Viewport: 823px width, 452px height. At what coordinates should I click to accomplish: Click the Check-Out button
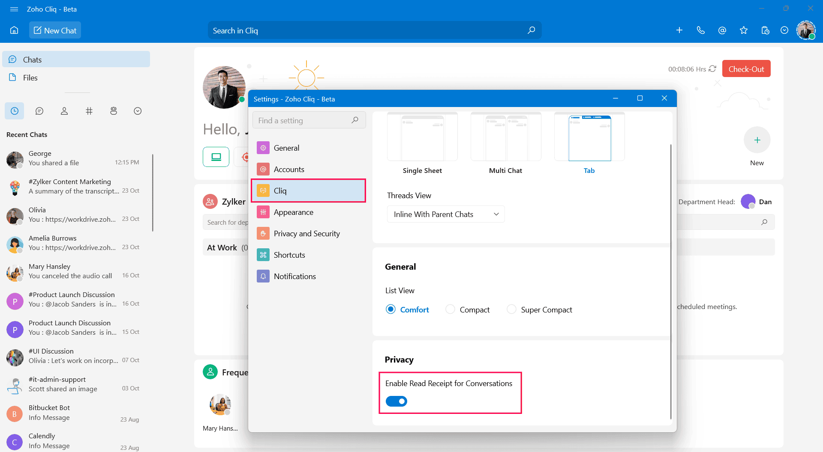746,69
